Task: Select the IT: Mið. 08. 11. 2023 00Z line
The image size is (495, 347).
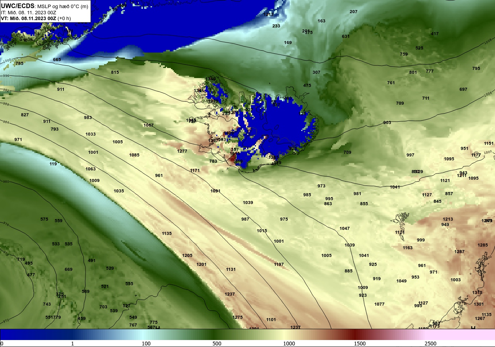Action: [29, 12]
